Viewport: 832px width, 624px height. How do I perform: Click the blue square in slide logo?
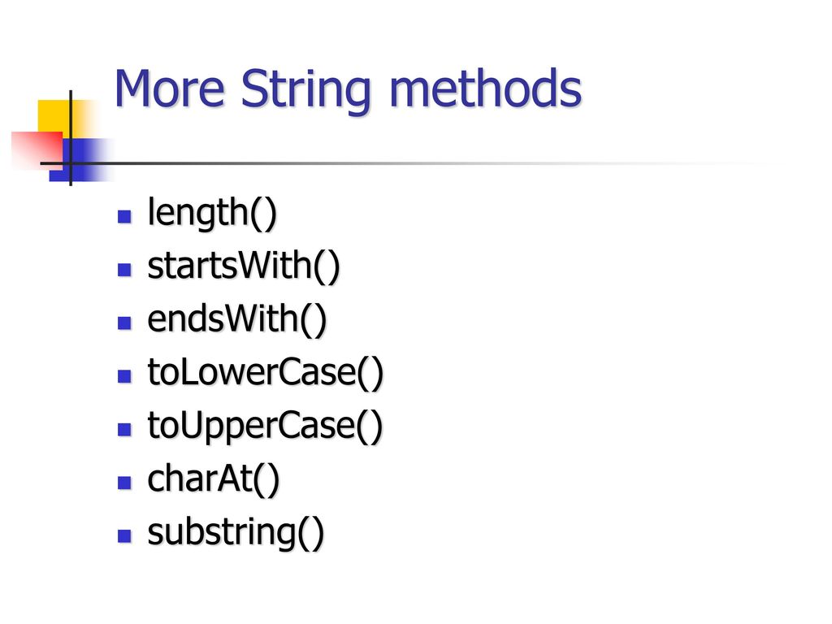click(x=80, y=160)
